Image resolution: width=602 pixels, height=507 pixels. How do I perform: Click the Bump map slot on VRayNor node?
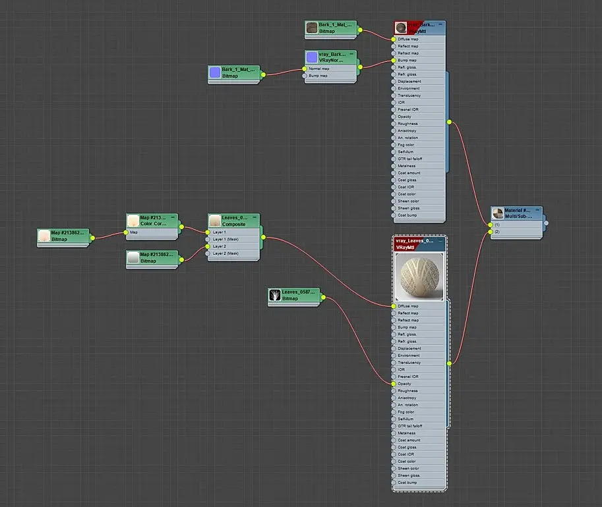pyautogui.click(x=330, y=76)
